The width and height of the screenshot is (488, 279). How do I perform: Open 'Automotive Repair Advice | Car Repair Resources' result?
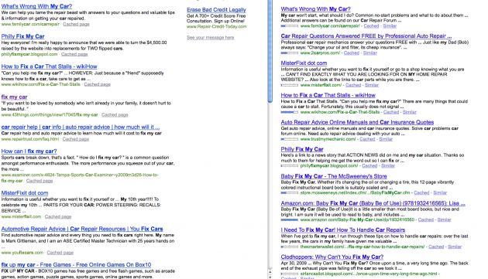82,229
